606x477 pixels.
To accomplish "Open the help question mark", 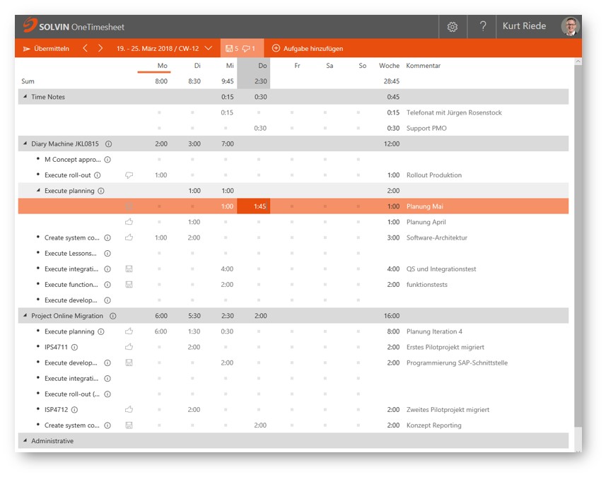I will (483, 26).
